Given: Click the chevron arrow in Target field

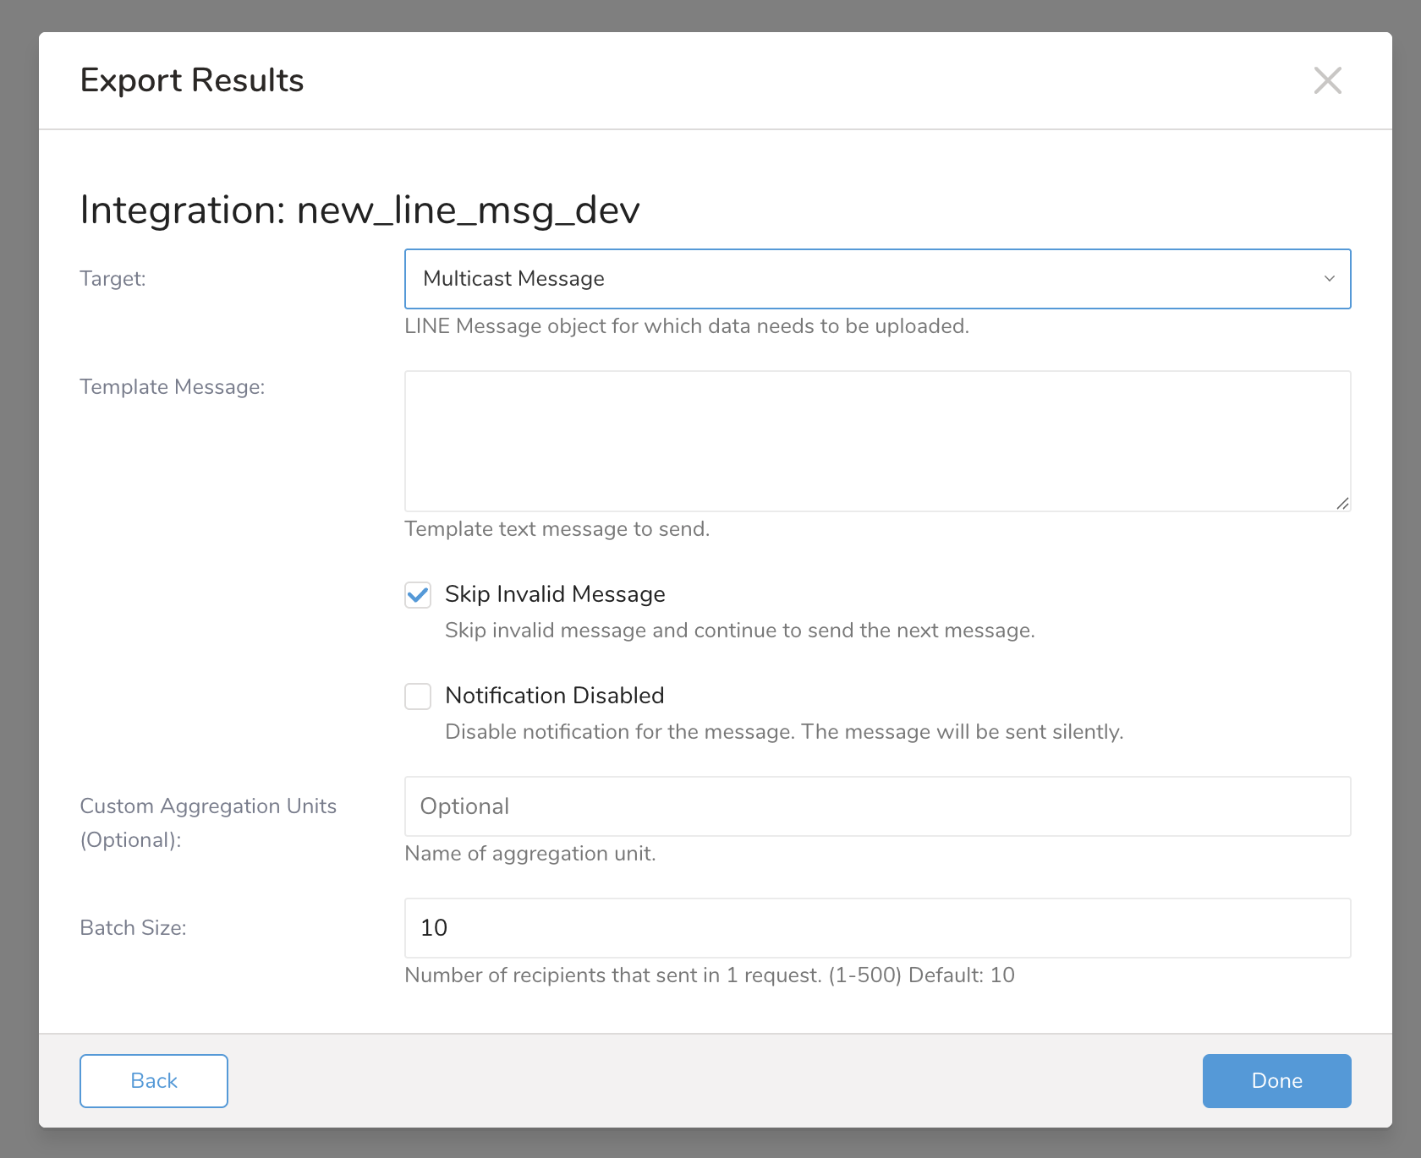Looking at the screenshot, I should [1329, 279].
